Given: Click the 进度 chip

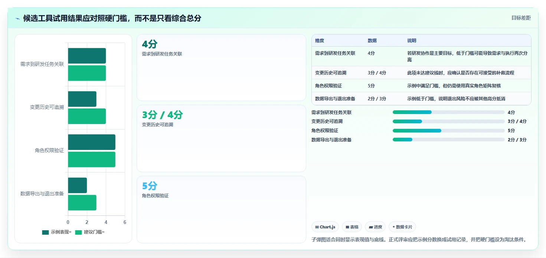Looking at the screenshot, I should tap(375, 227).
